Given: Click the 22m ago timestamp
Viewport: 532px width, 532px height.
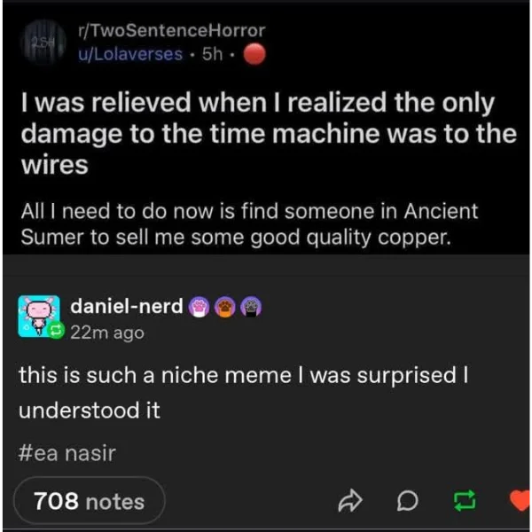Looking at the screenshot, I should click(107, 332).
